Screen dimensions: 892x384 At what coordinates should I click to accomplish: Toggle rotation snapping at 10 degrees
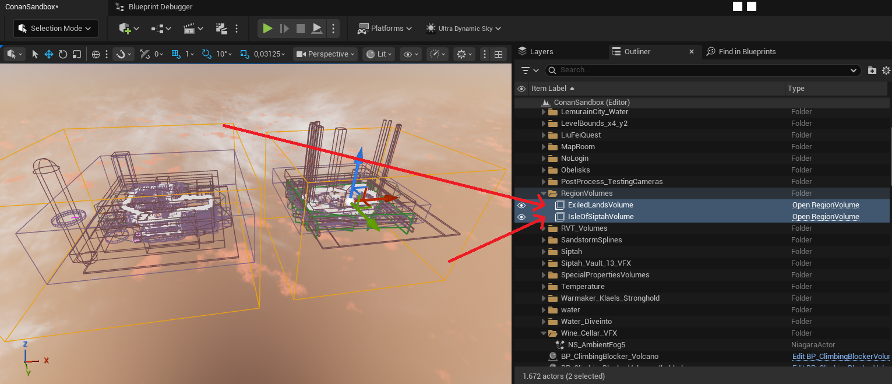coord(206,54)
